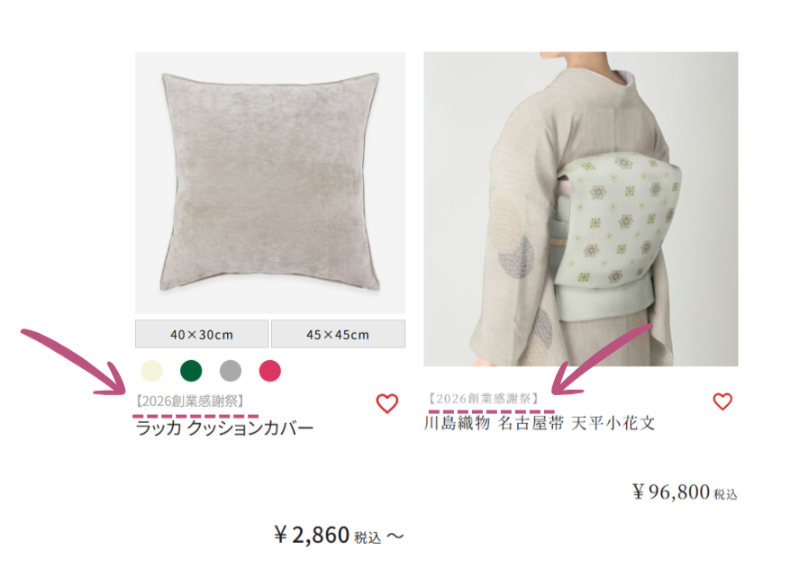The image size is (808, 577).
Task: Pick the dark green color swatch
Action: [x=191, y=371]
